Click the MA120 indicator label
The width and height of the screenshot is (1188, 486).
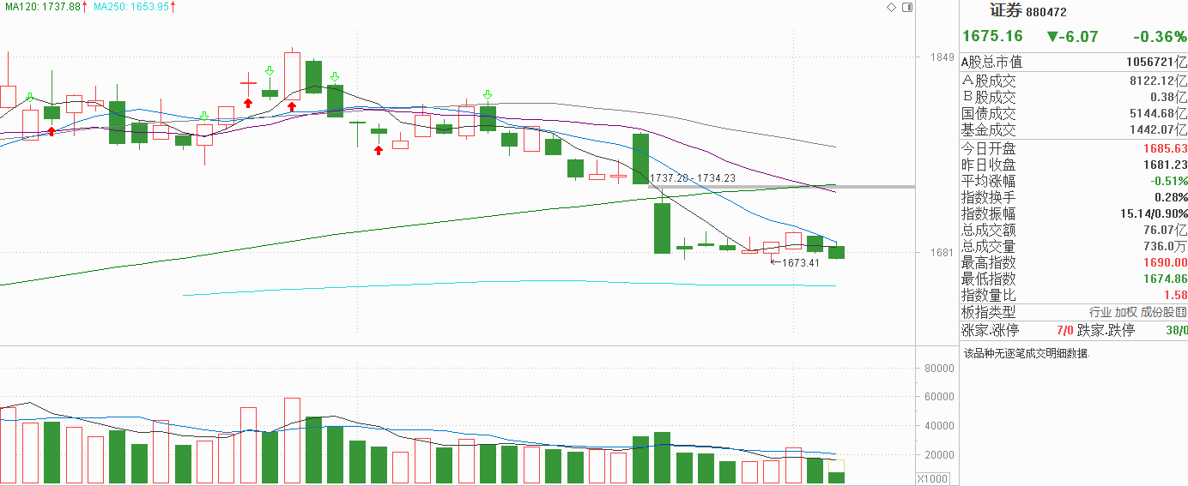[43, 6]
